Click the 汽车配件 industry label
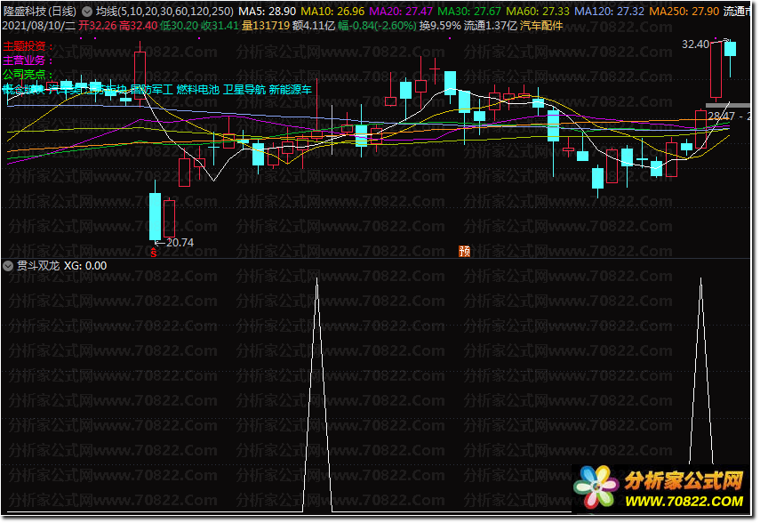Viewport: 760px width, 523px height. click(541, 26)
